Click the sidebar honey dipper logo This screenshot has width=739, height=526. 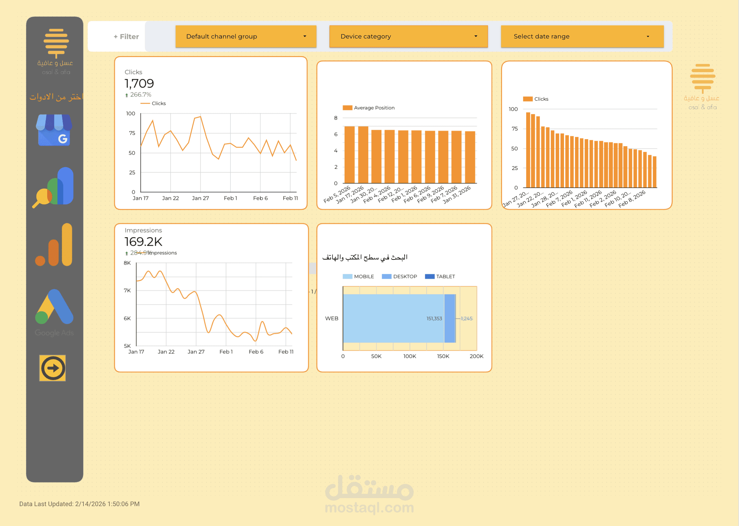coord(56,43)
